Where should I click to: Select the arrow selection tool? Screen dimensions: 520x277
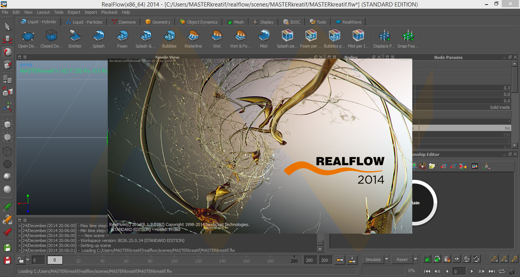point(7,26)
